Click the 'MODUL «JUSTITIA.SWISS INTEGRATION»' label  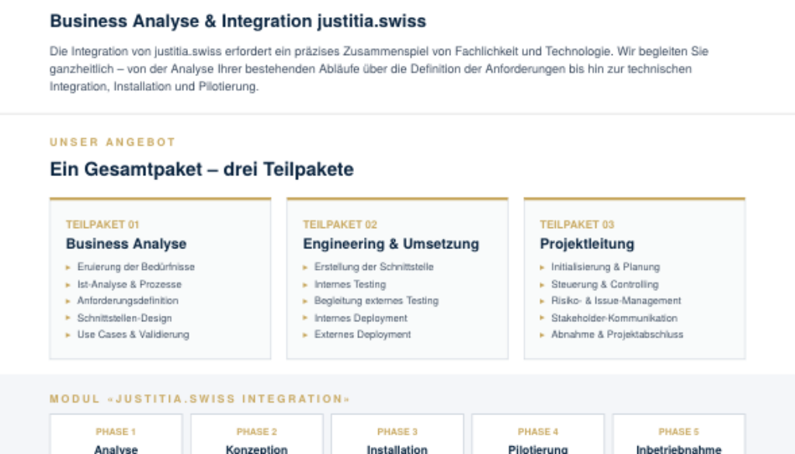(200, 399)
